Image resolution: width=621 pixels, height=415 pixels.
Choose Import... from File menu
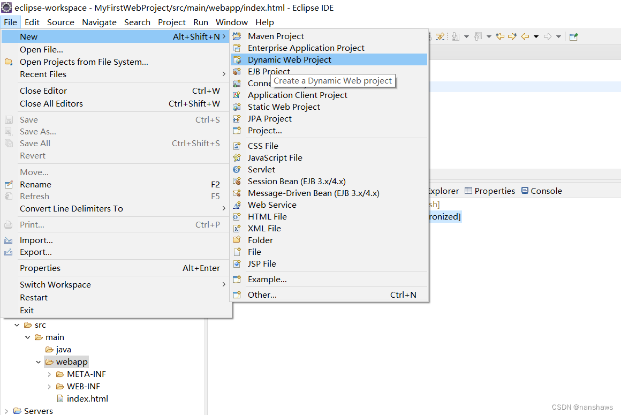pos(116,240)
